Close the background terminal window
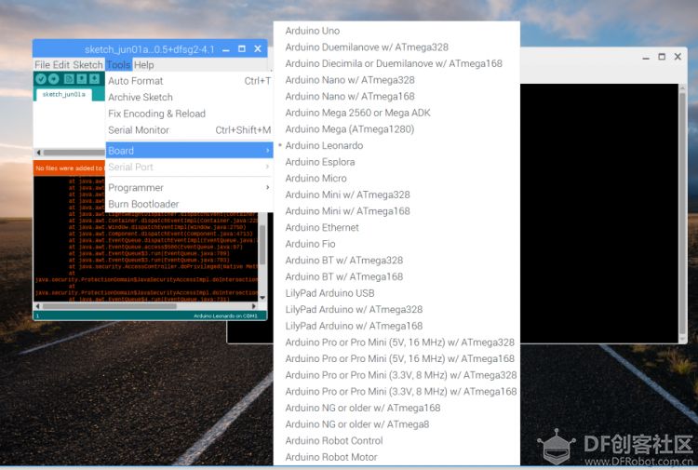This screenshot has width=698, height=470. click(678, 57)
